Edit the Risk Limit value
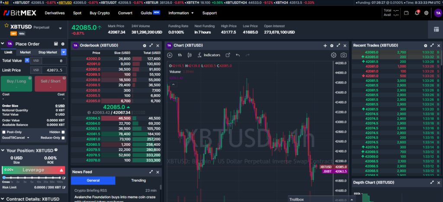The height and width of the screenshot is (202, 443). click(x=64, y=187)
